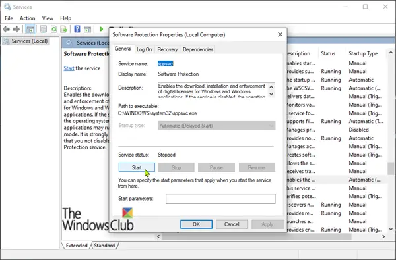Viewport: 396px width, 260px height.
Task: Toggle Show/Hide Console Tree toolbar icon
Action: click(x=30, y=29)
